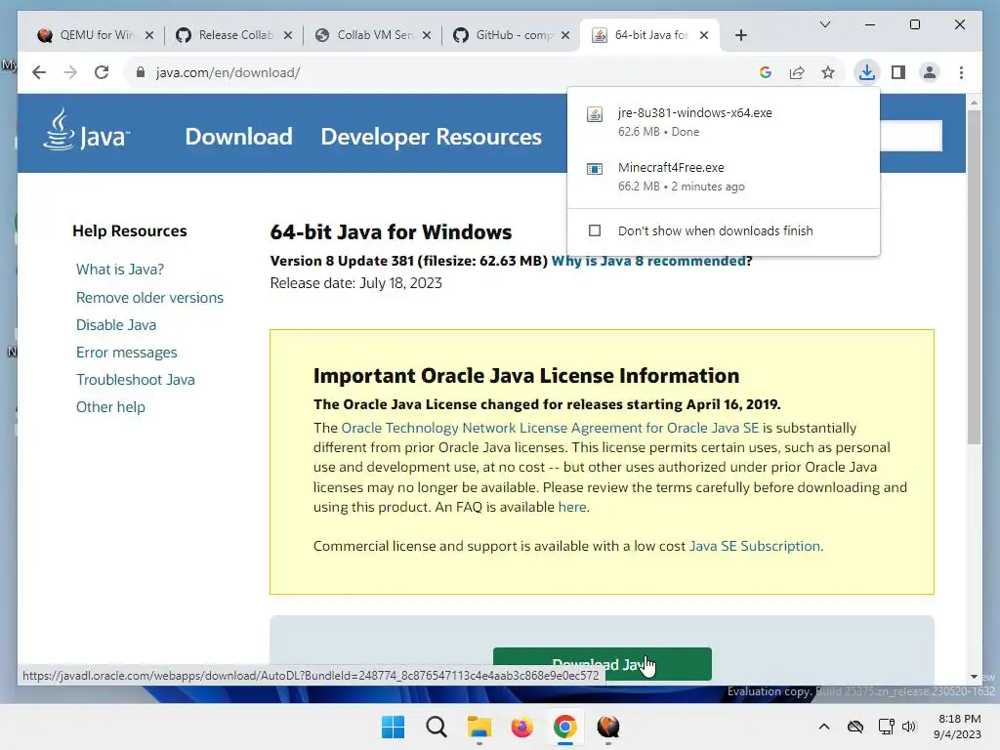
Task: Open Minecraft4Free.exe from downloads list
Action: pos(724,176)
